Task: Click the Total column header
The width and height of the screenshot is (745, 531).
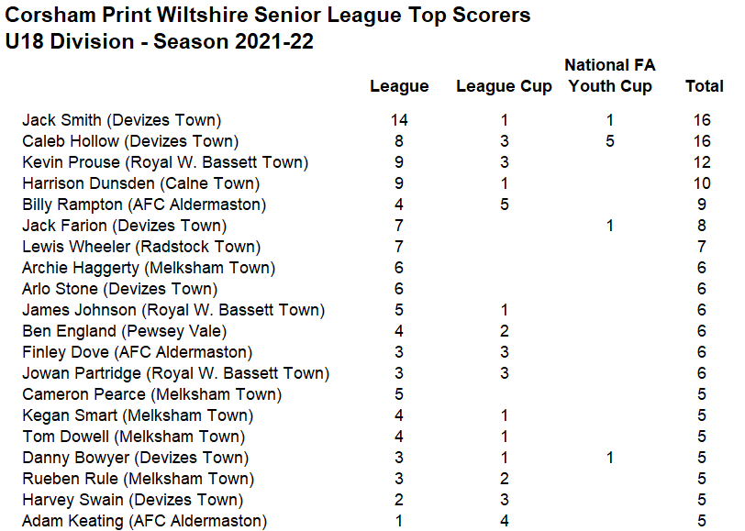Action: pos(704,86)
